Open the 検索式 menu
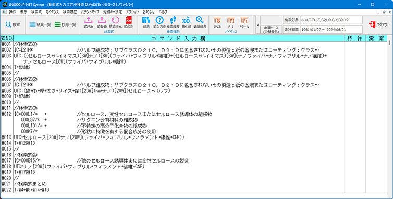The width and height of the screenshot is (393, 199). click(x=36, y=12)
